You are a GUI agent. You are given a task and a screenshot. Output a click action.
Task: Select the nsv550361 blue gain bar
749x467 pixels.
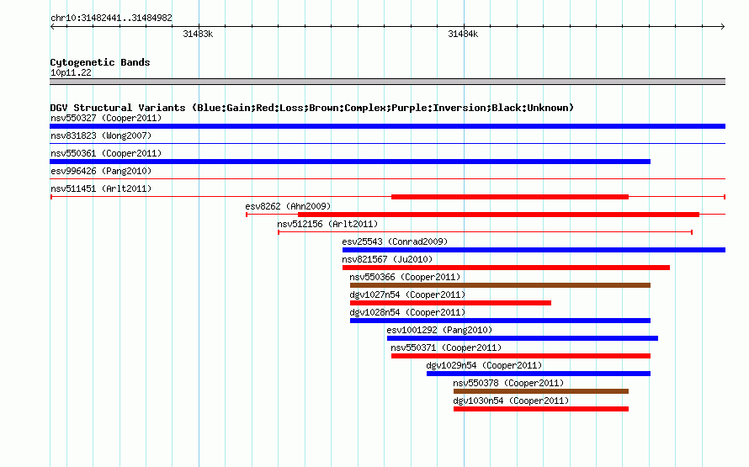350,162
